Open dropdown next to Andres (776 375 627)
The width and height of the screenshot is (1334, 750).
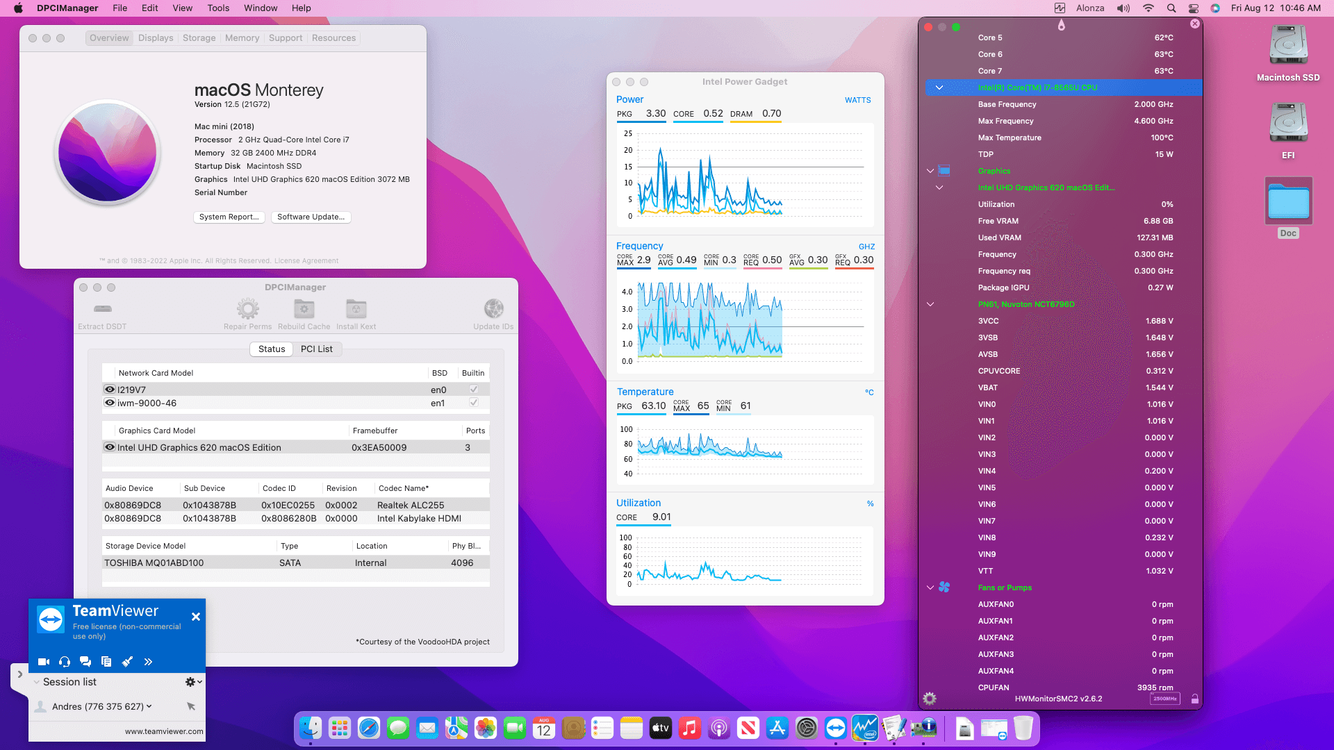149,706
